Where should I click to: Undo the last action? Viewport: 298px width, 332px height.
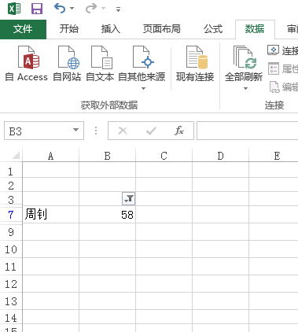click(60, 9)
